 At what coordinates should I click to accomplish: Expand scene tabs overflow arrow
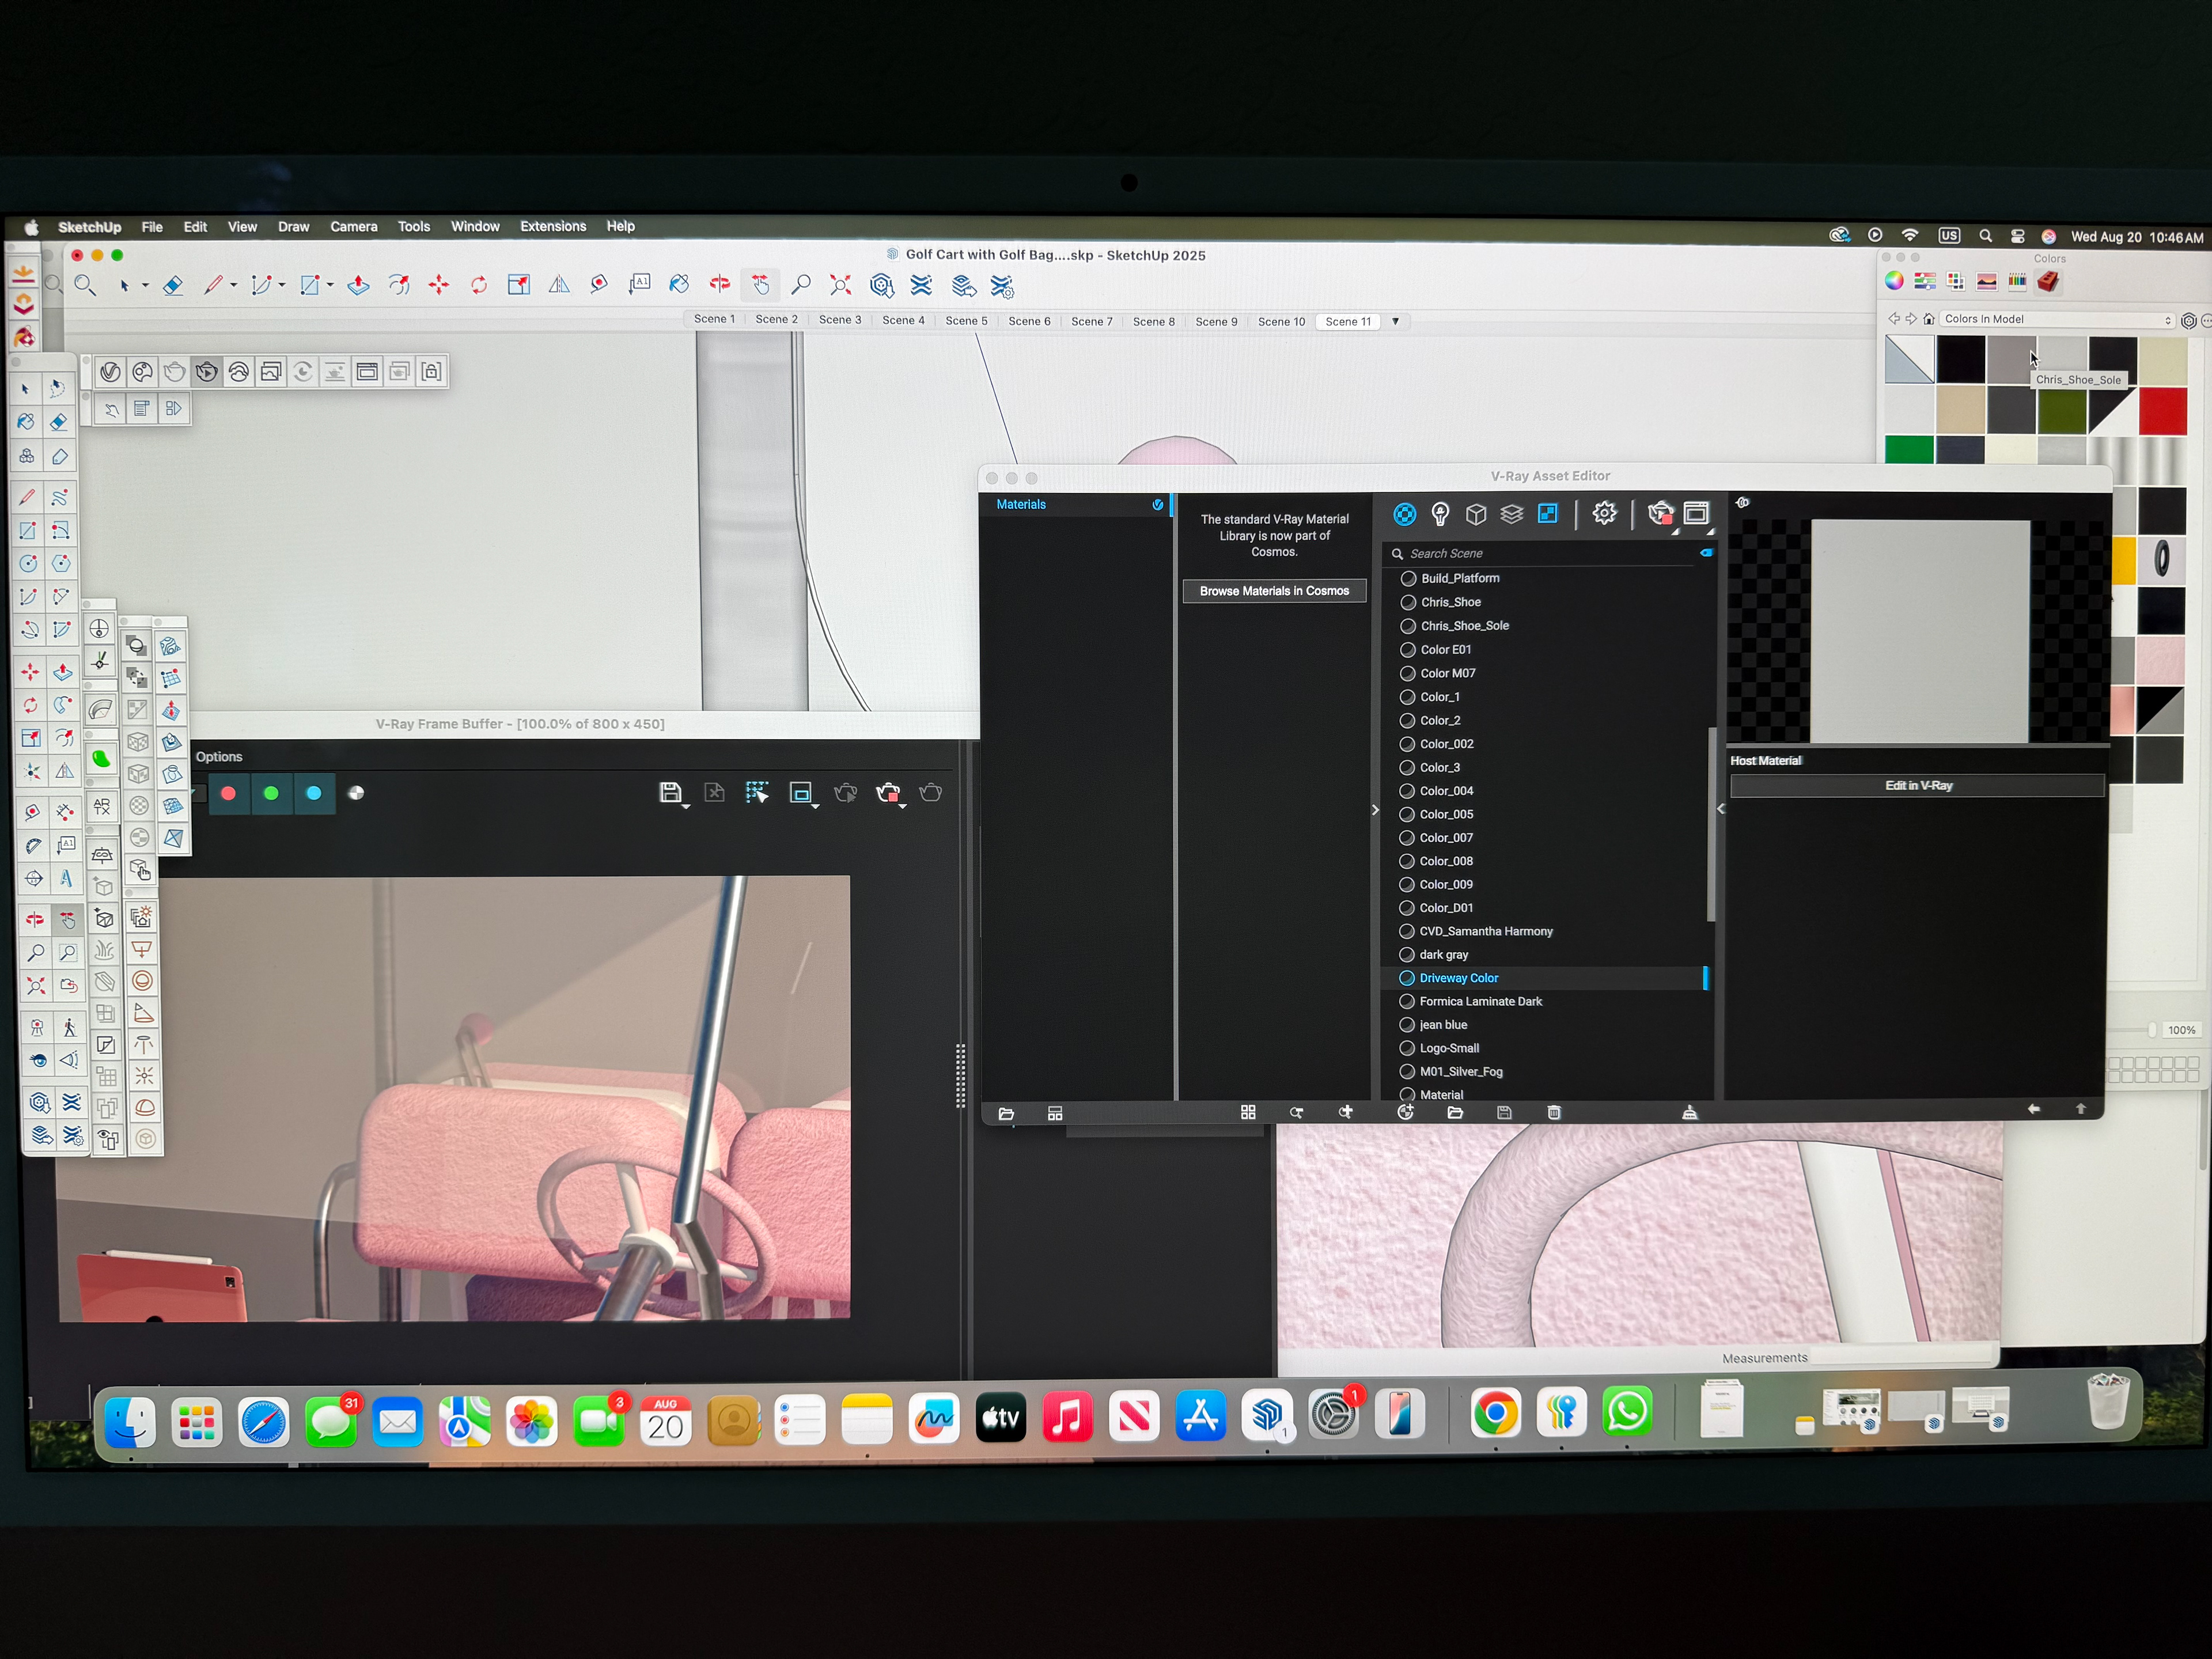1395,321
